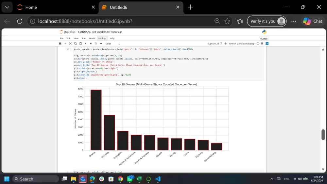Open the Edit menu
This screenshot has width=327, height=184.
click(68, 38)
